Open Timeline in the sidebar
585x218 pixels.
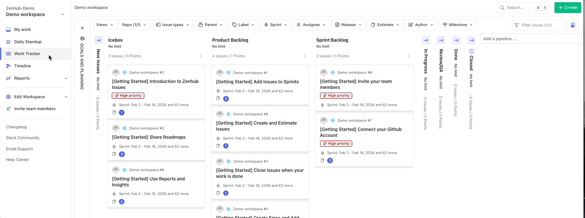point(22,66)
